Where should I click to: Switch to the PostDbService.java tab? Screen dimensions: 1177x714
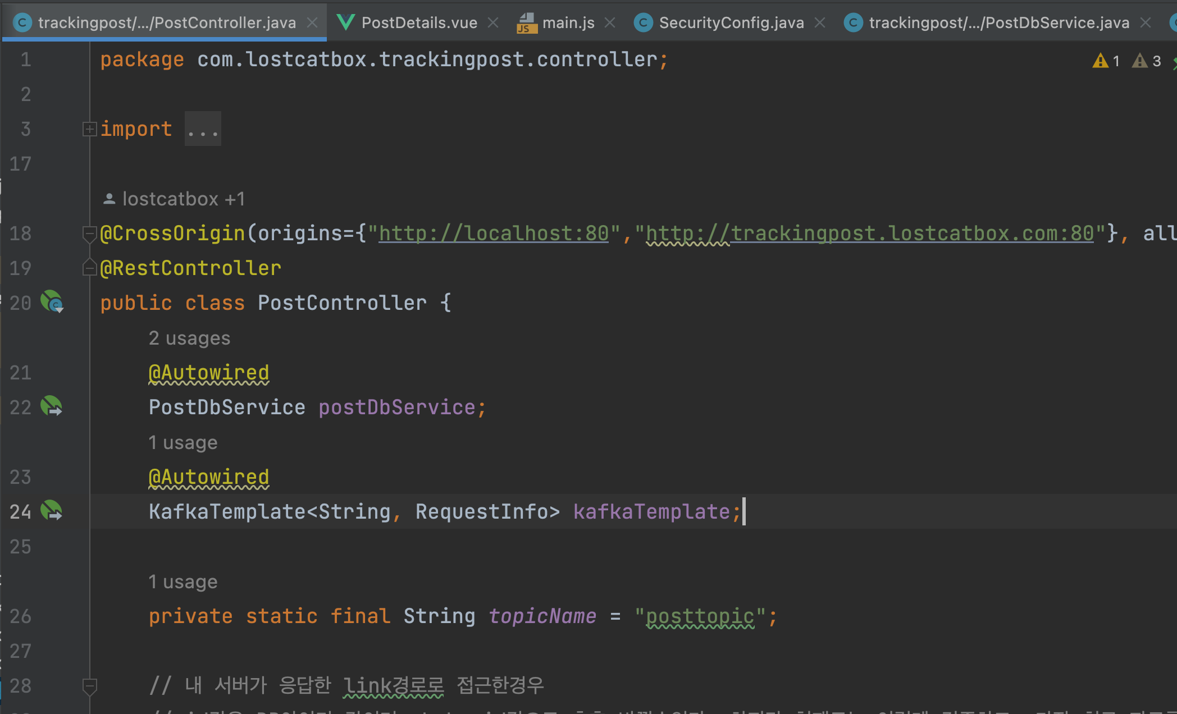(998, 22)
